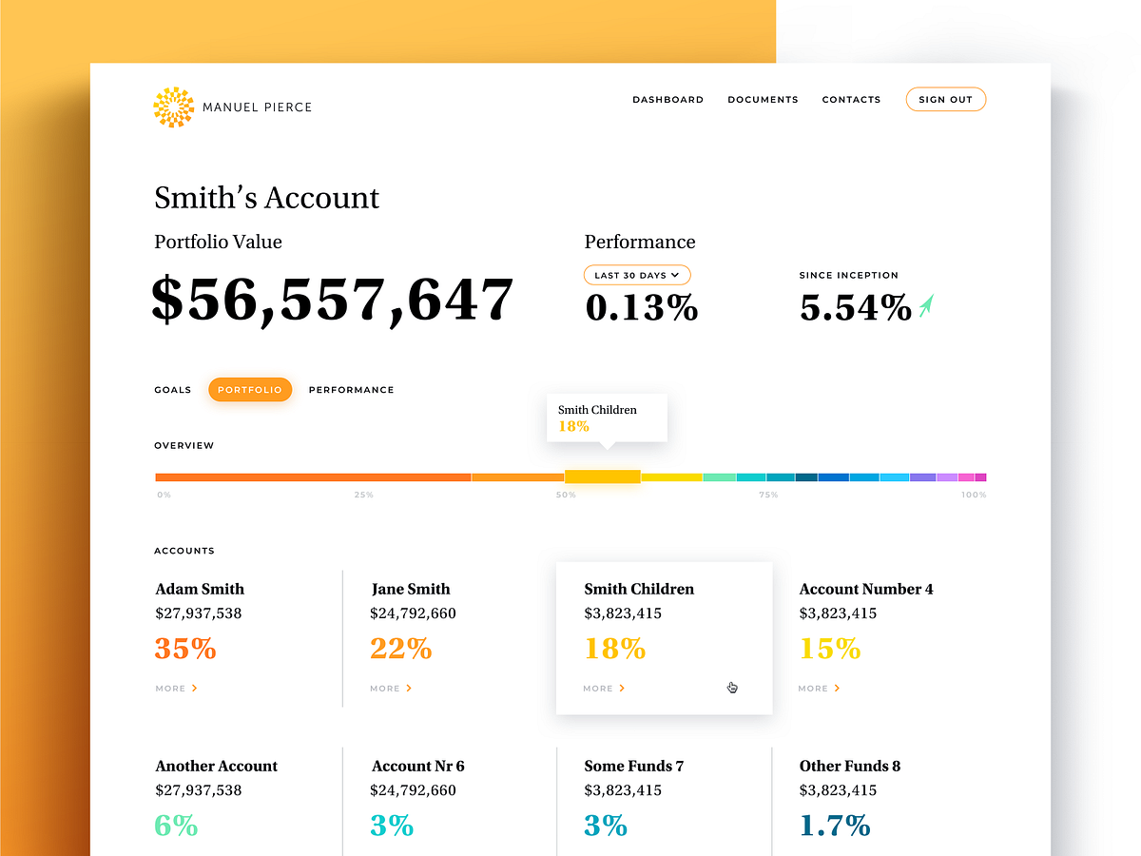The height and width of the screenshot is (856, 1141).
Task: Click the dark orange Adam Smith bar segment
Action: coord(313,477)
